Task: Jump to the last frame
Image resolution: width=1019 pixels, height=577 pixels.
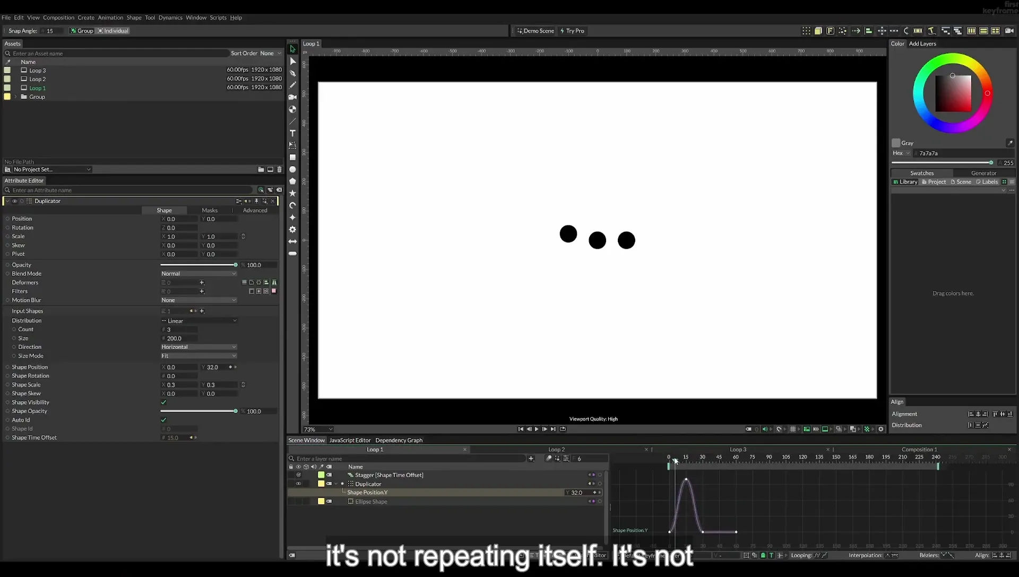Action: tap(553, 430)
